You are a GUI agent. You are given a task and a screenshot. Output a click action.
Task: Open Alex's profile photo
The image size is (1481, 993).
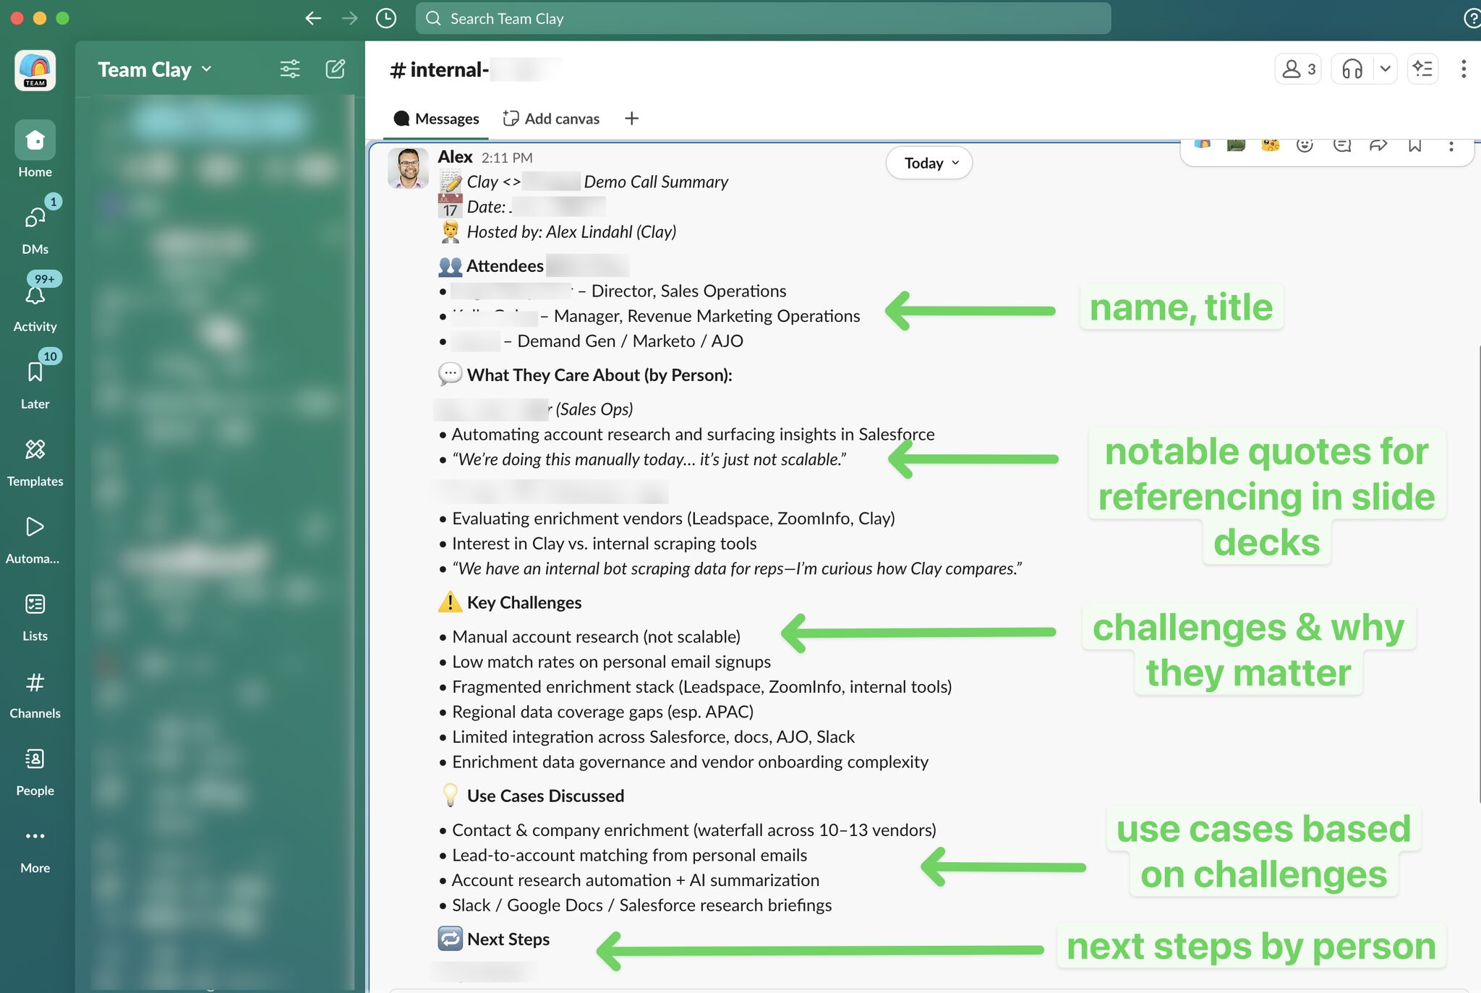(x=408, y=168)
